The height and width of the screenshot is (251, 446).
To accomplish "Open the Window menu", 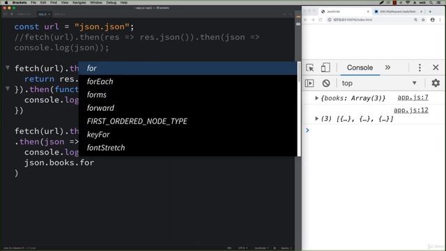I will pos(96,3).
